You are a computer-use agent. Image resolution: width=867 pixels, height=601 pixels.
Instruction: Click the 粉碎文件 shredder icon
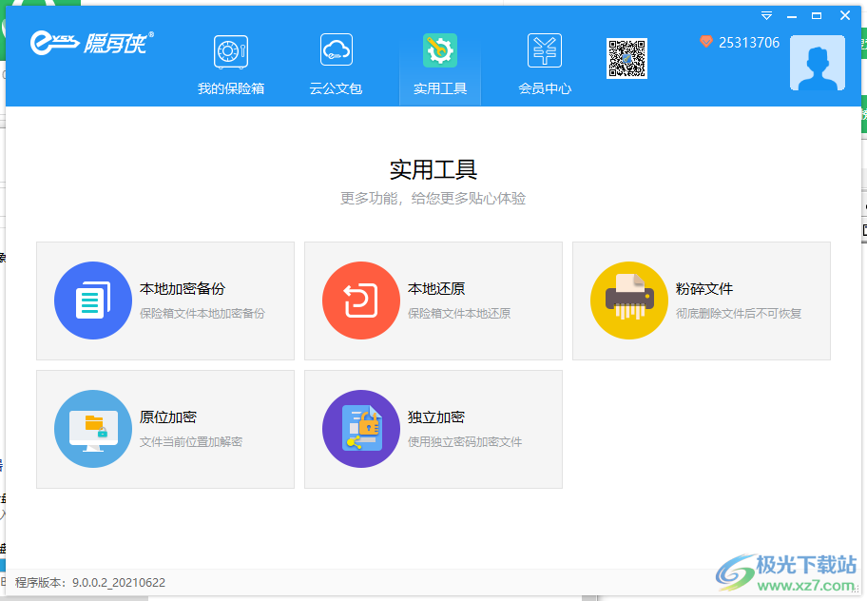coord(628,300)
